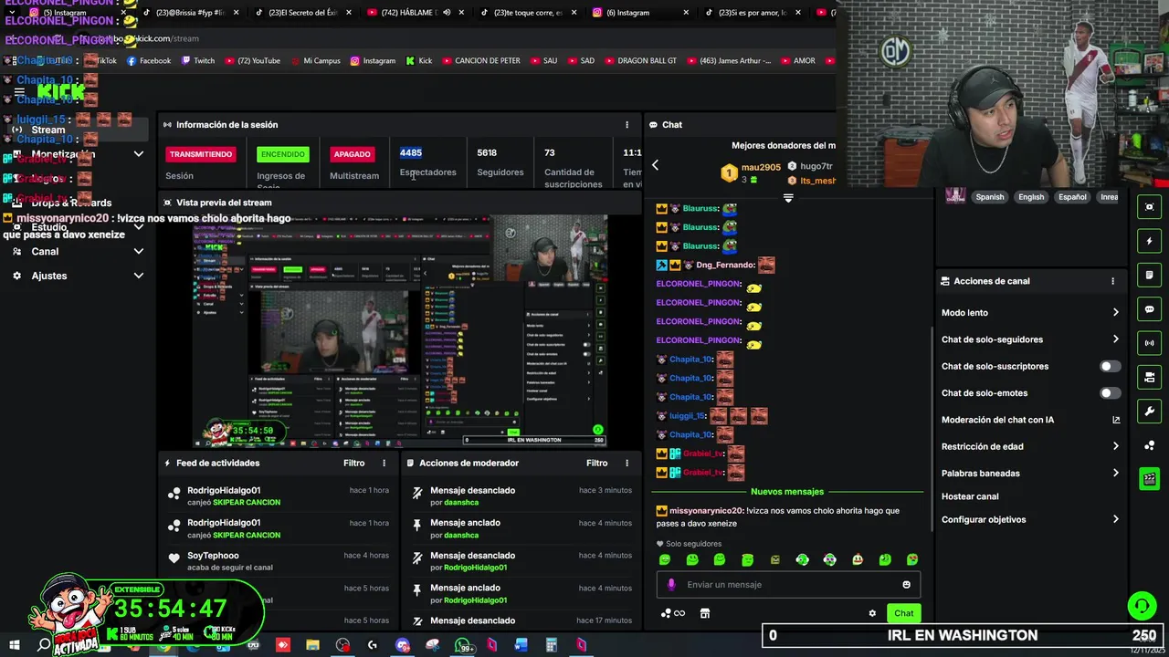Click the Kick logo in the sidebar

tap(61, 92)
